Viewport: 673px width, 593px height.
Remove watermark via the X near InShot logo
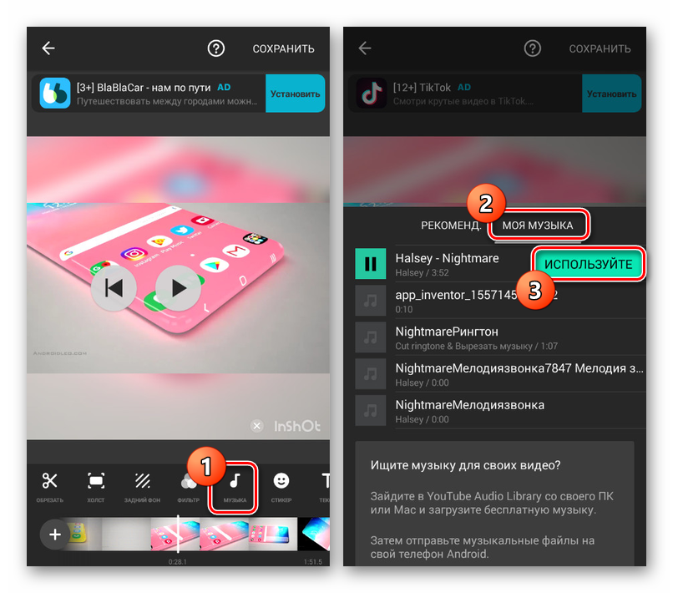[256, 426]
